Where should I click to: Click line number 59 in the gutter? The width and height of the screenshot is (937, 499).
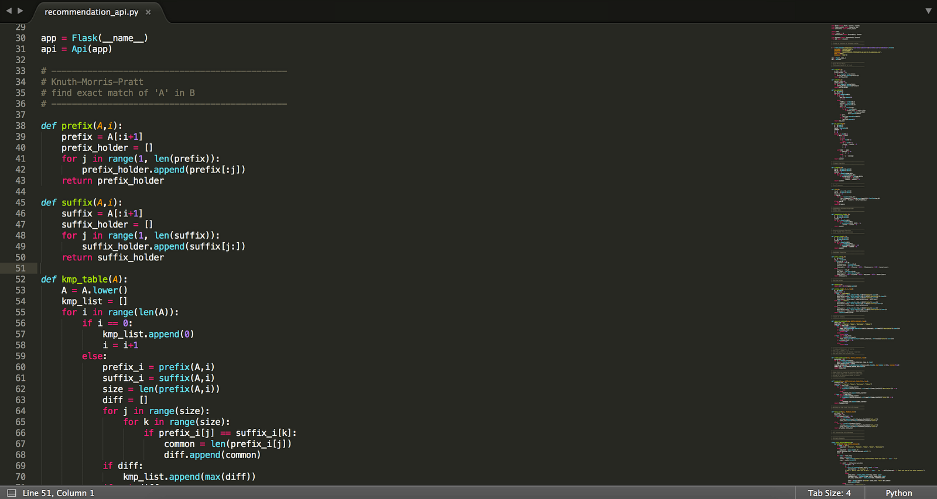click(20, 356)
